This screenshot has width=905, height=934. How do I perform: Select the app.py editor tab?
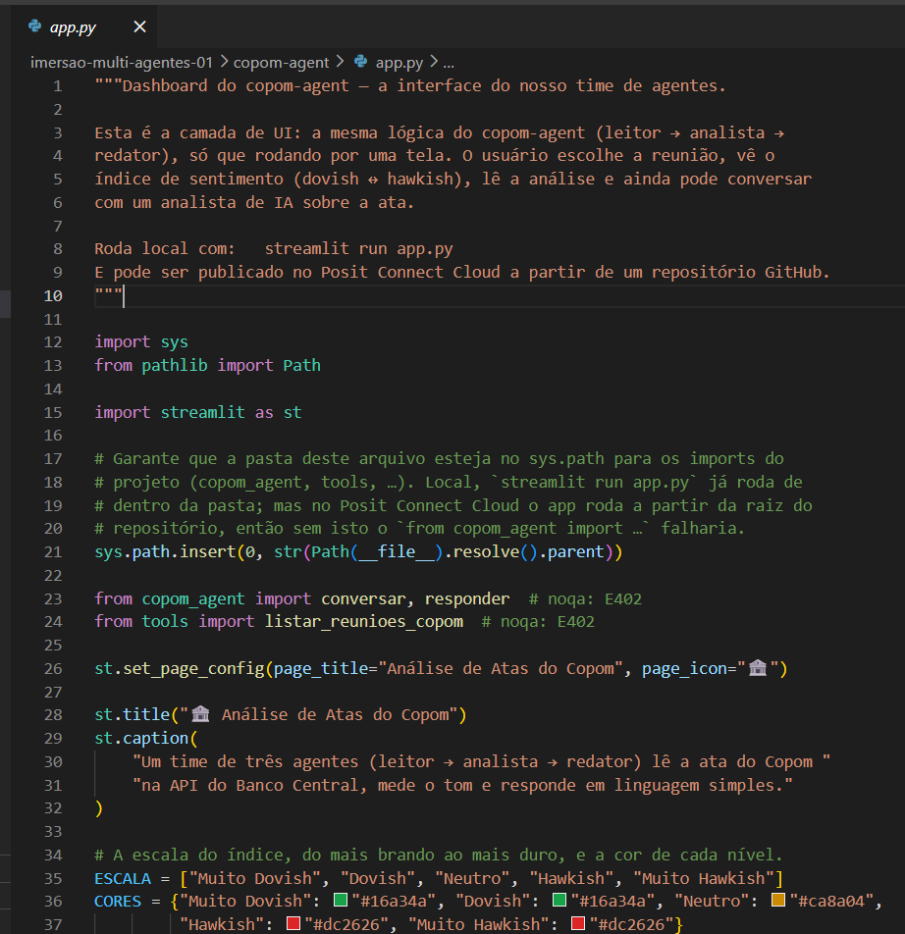(x=84, y=27)
